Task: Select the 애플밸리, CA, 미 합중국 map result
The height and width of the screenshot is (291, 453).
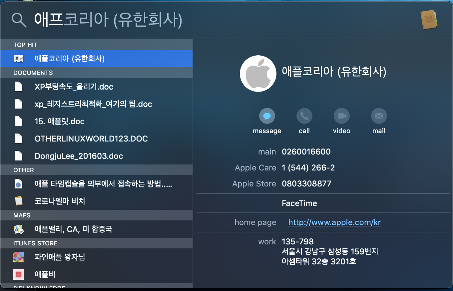Action: (96, 229)
